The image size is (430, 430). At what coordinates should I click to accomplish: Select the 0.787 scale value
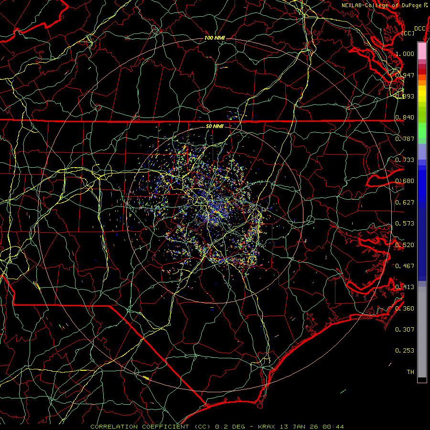tap(405, 139)
